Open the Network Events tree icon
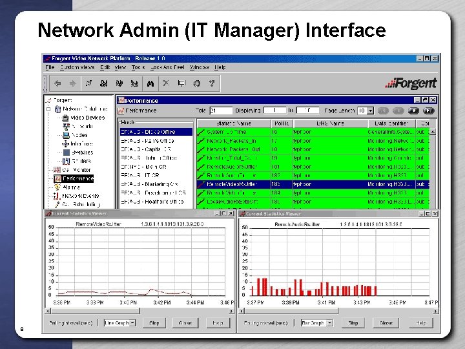The height and width of the screenshot is (349, 465). click(56, 196)
